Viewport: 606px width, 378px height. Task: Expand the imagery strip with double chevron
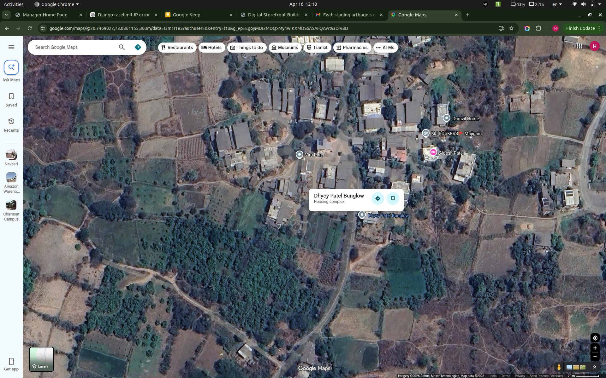595,367
